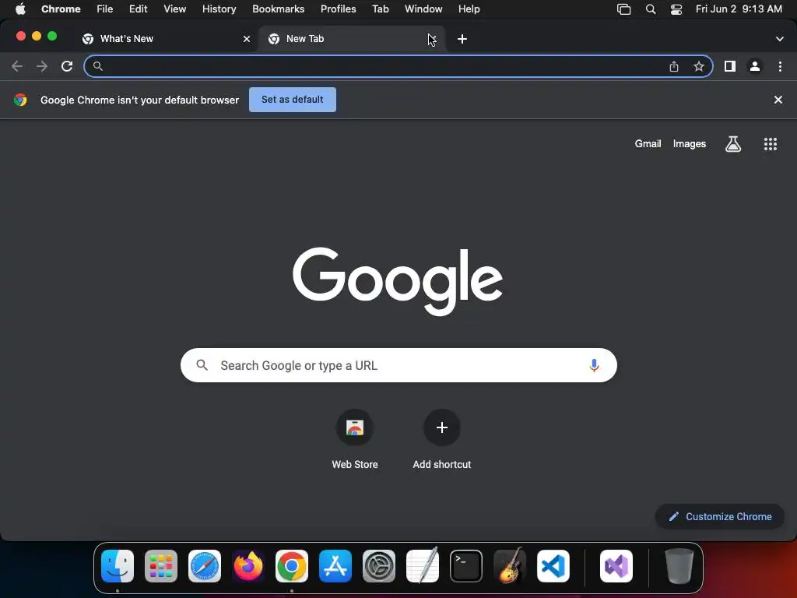Launch Terminal from the dock

pos(466,566)
